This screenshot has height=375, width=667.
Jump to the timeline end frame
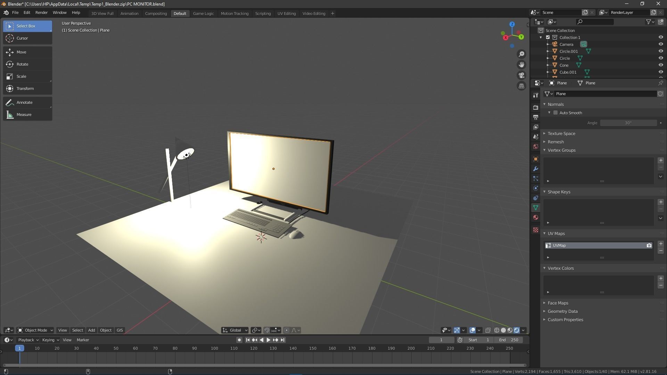tap(282, 340)
